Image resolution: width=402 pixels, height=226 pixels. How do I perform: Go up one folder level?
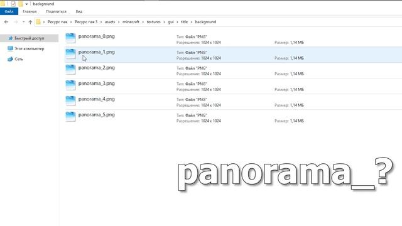[30, 22]
